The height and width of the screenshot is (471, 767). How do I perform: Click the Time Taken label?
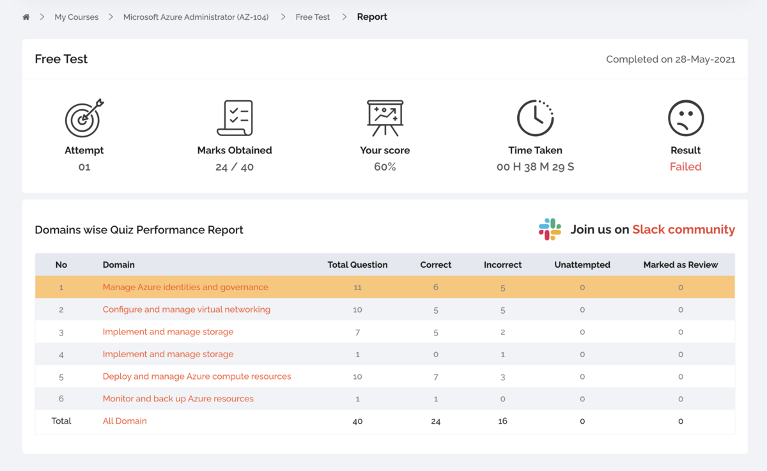click(x=536, y=151)
